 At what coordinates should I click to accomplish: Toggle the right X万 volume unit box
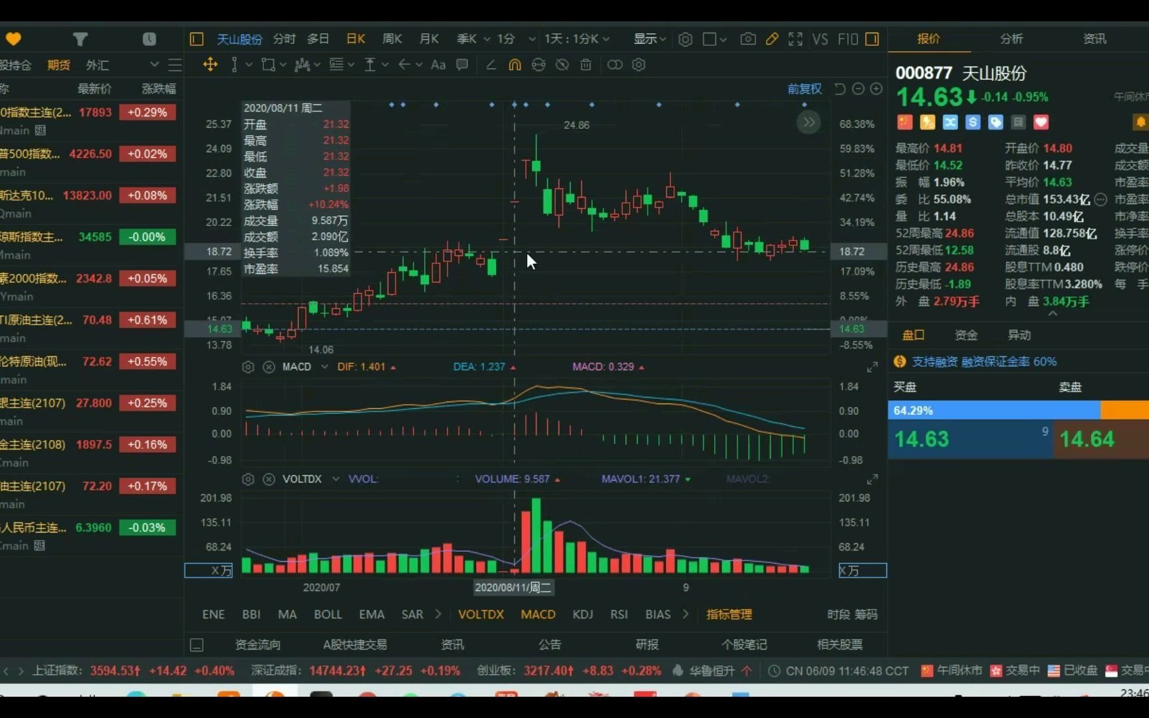(862, 570)
